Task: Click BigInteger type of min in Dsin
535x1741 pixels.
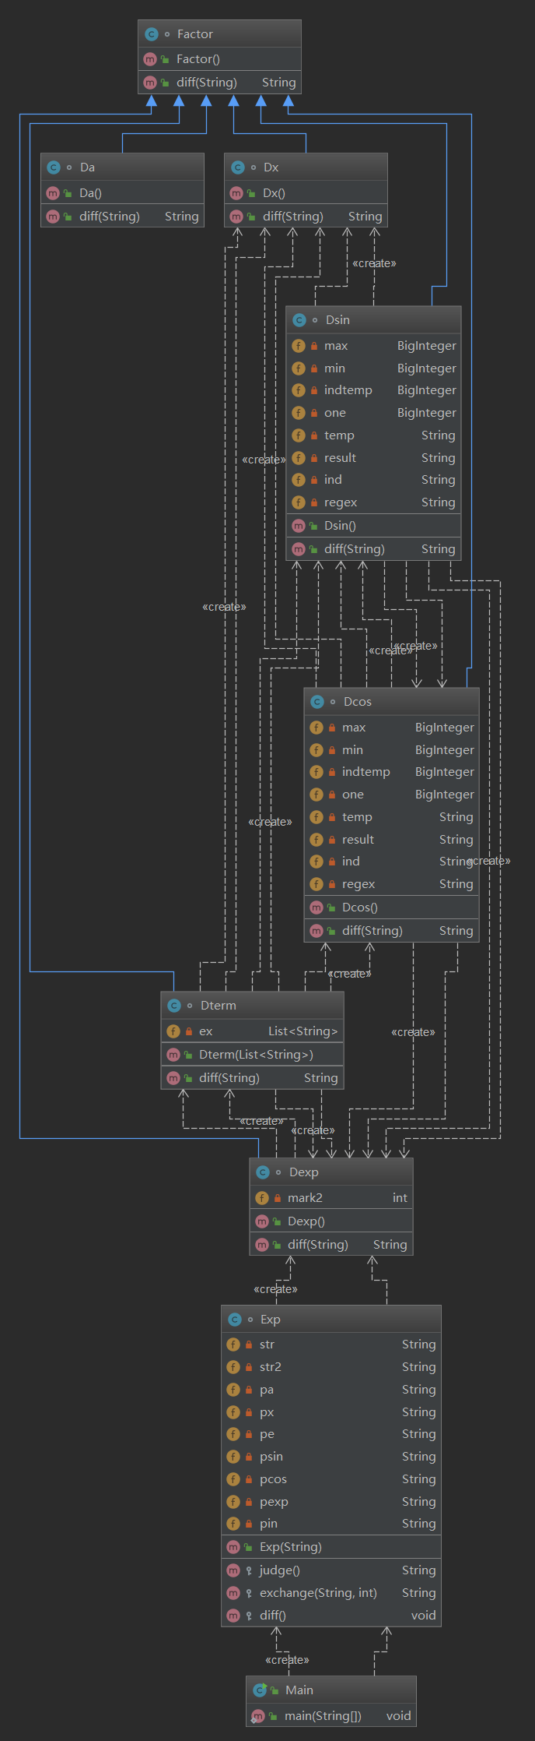Action: coord(427,368)
